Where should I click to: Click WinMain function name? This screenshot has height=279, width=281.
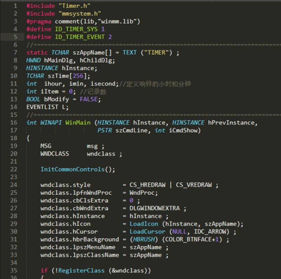(x=78, y=122)
